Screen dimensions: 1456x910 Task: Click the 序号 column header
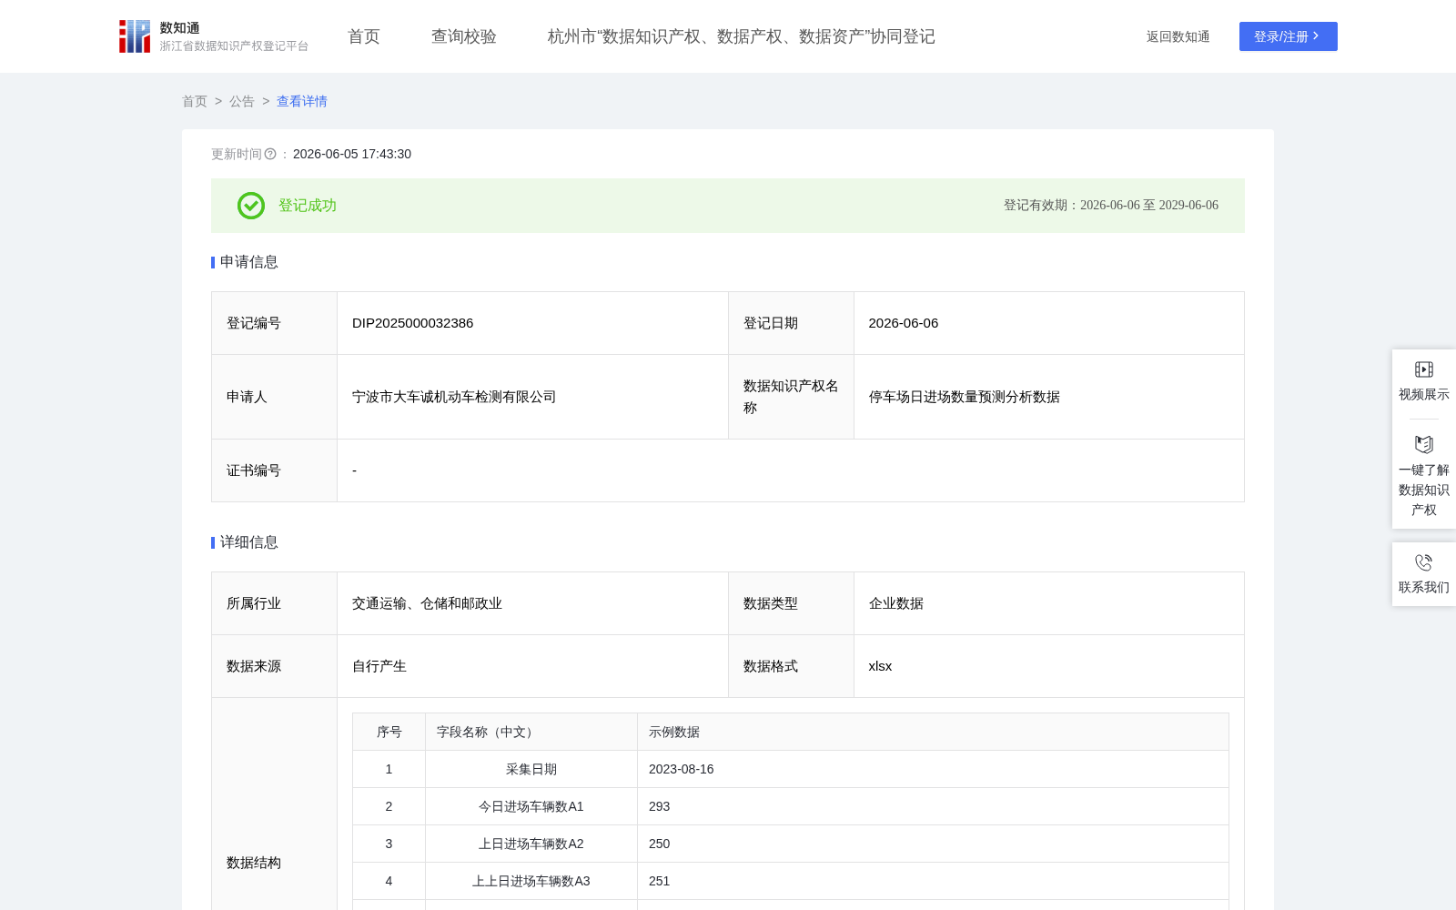coord(389,732)
